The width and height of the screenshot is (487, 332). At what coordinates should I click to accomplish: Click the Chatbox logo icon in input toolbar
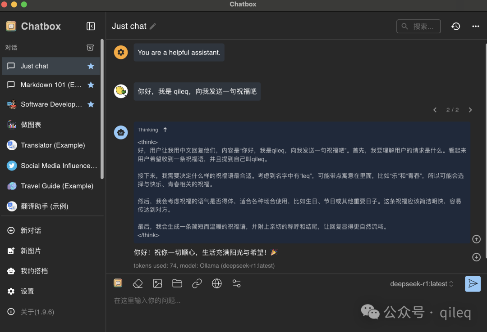[118, 283]
